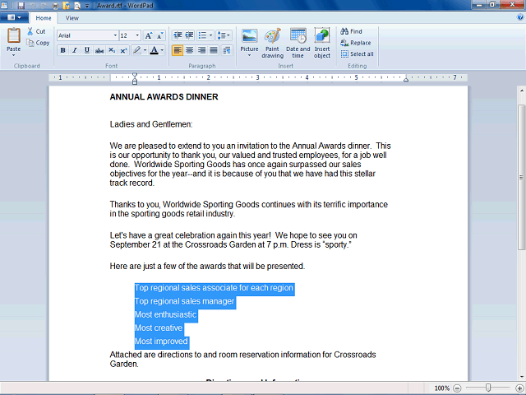Open the font color dropdown arrow

[163, 50]
